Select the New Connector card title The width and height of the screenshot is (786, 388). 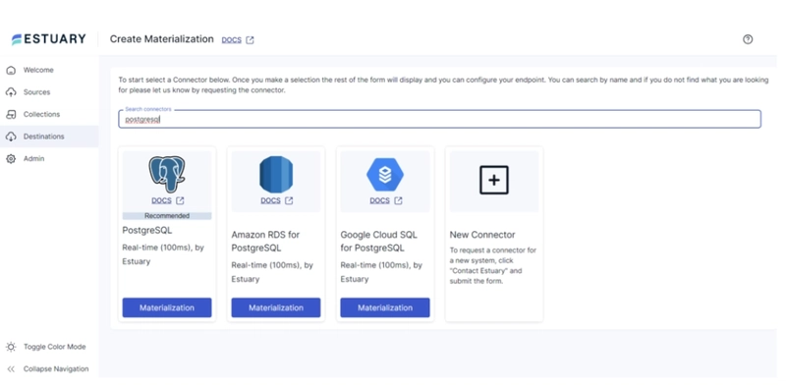482,235
